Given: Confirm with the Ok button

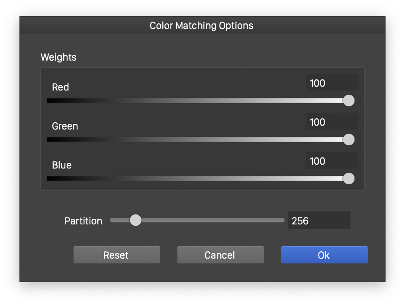Looking at the screenshot, I should pyautogui.click(x=324, y=255).
